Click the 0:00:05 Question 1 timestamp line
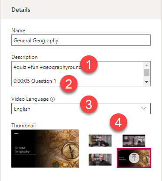The width and height of the screenshot is (162, 181). 35,81
